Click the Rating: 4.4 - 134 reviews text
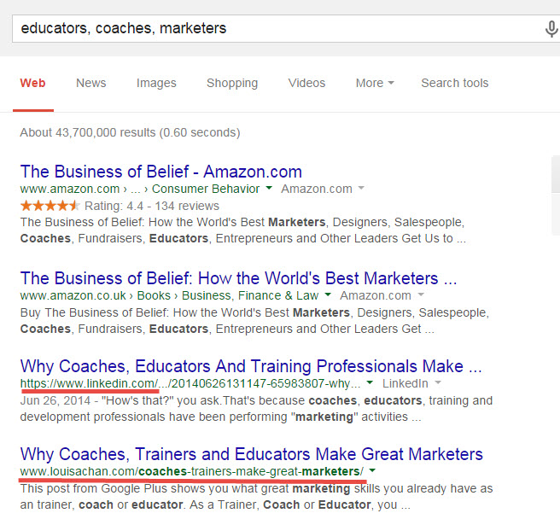The width and height of the screenshot is (560, 519). coord(152,206)
